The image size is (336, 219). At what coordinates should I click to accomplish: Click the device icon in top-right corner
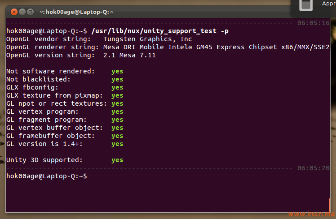click(x=305, y=5)
